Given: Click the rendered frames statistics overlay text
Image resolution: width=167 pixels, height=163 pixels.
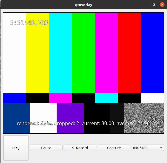Looking at the screenshot, I should pos(83,123).
